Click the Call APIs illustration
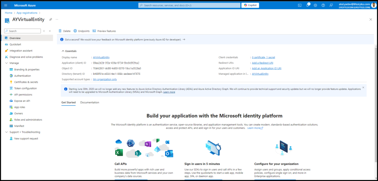Screen dimensions: 378x181 [144, 148]
